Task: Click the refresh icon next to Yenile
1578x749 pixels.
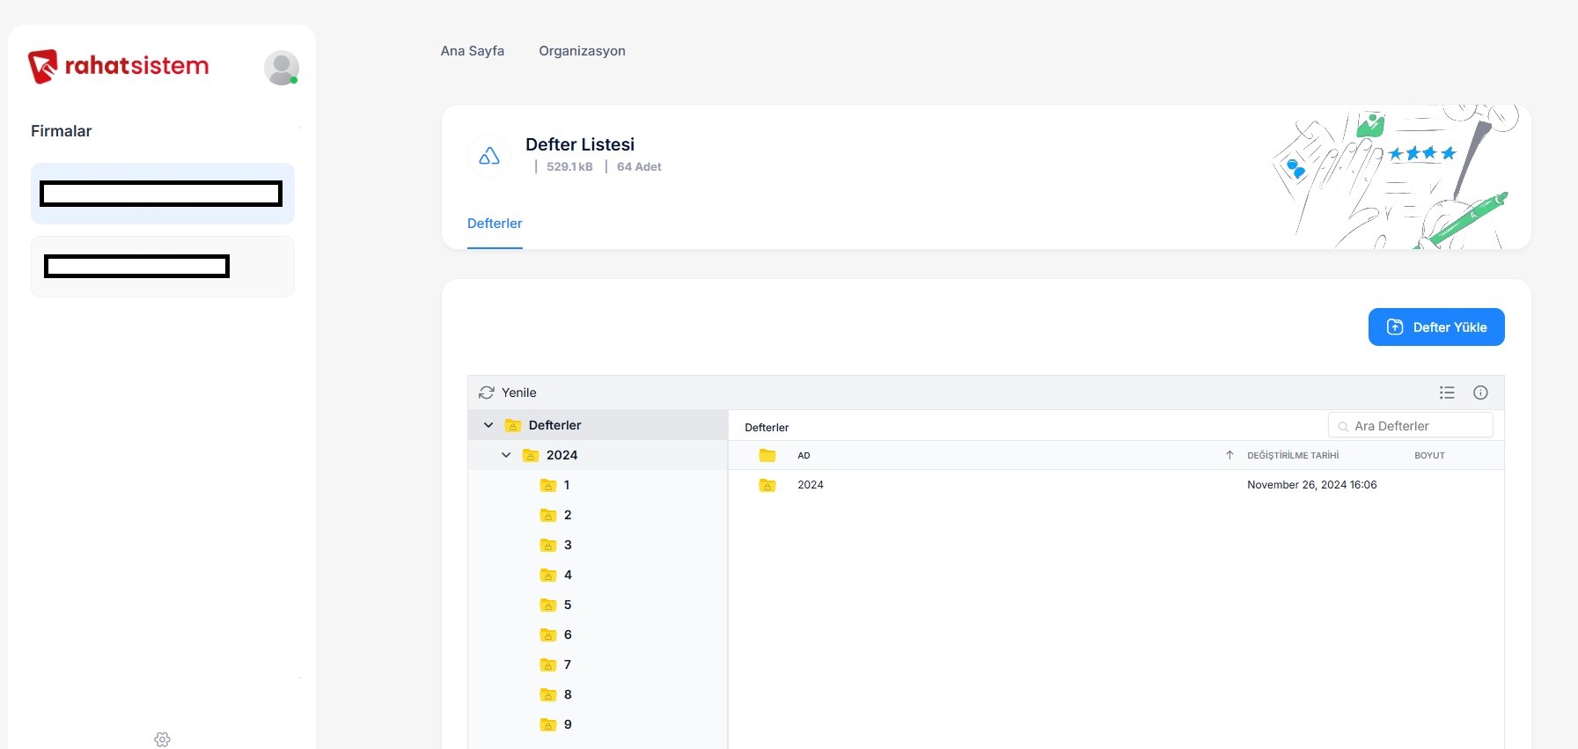Action: point(486,393)
